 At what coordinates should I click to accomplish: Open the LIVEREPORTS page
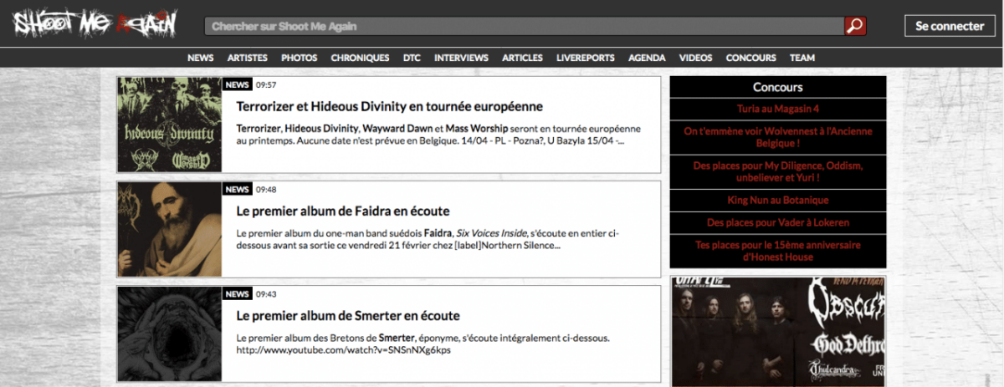coord(586,58)
